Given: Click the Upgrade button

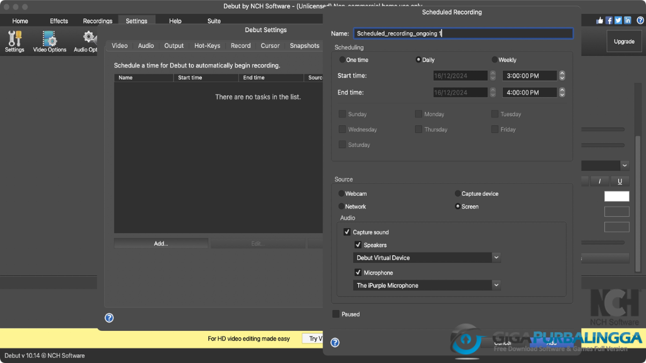Looking at the screenshot, I should pyautogui.click(x=624, y=42).
